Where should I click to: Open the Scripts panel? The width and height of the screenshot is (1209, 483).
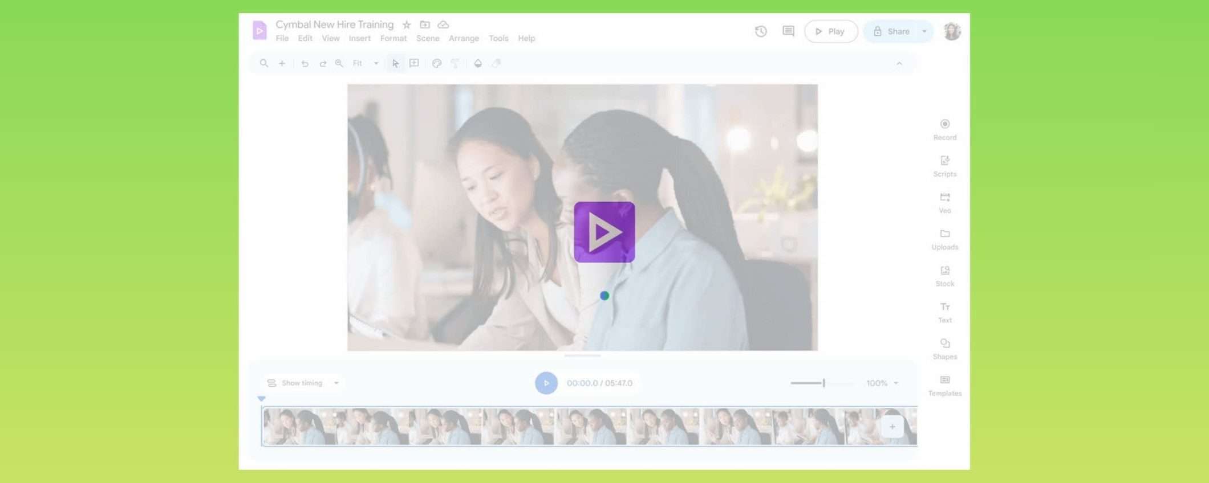click(945, 166)
